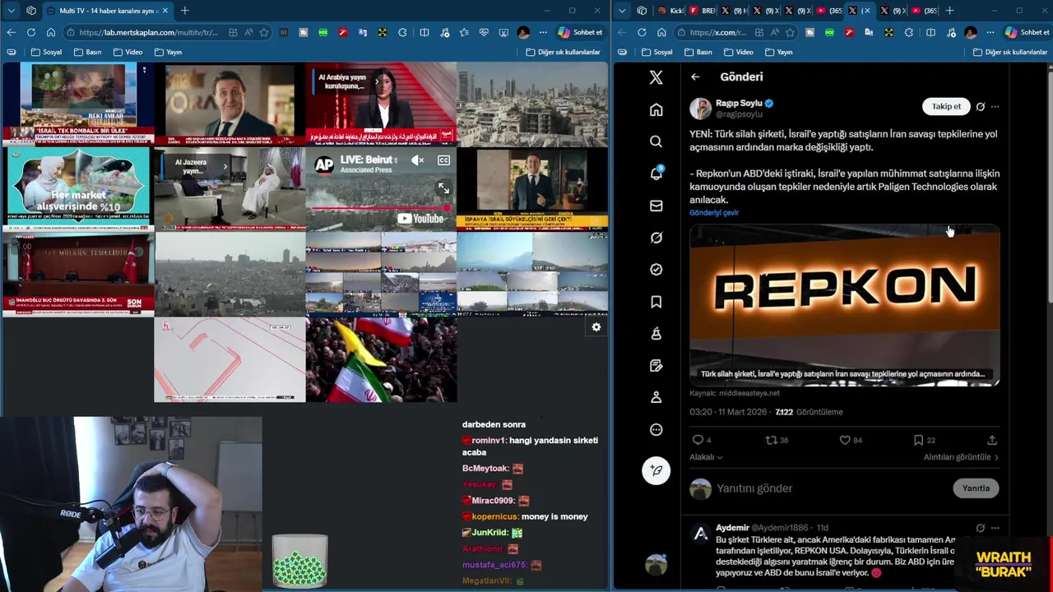The image size is (1053, 592).
Task: Open Diğer sık kullanılanlar folder in X window
Action: coord(1010,52)
